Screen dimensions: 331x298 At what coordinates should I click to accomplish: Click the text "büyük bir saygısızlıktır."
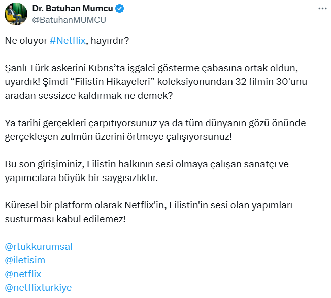click(108, 178)
